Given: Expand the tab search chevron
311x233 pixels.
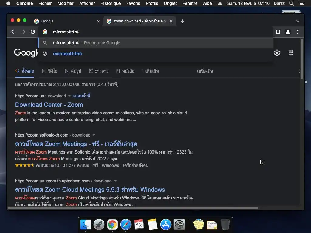Looking at the screenshot, I should tap(298, 21).
